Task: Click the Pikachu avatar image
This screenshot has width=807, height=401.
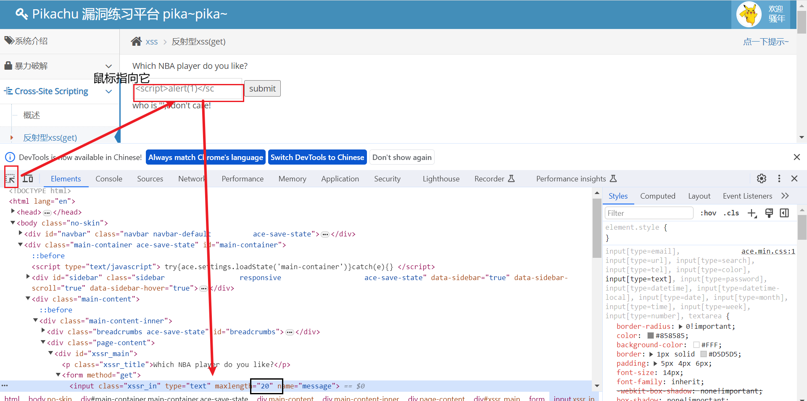Action: coord(749,14)
